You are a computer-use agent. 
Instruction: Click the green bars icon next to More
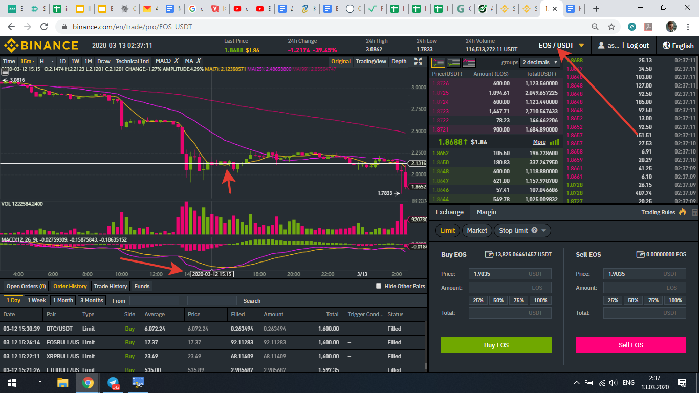(554, 142)
